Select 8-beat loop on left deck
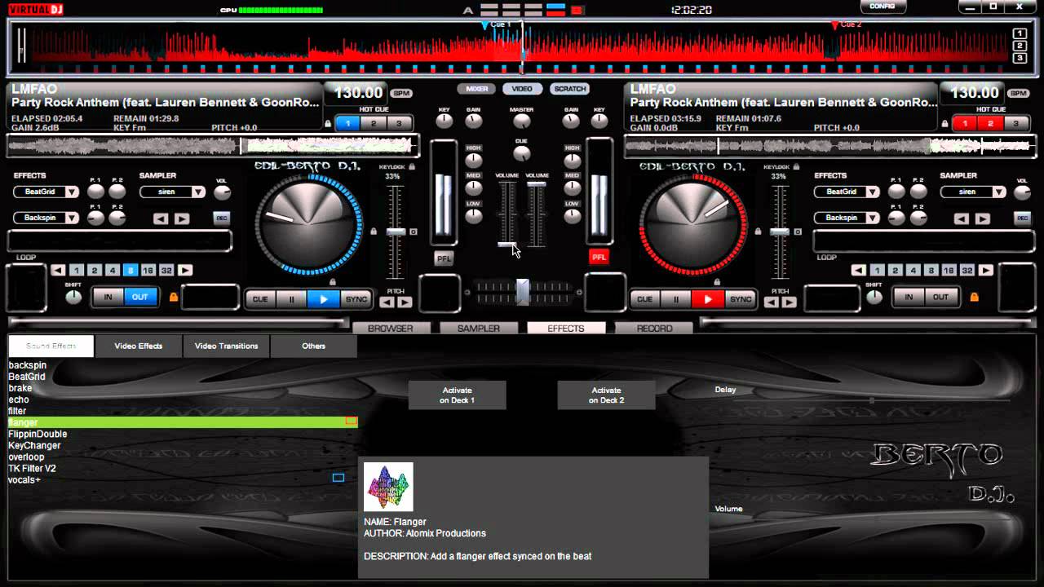 pyautogui.click(x=130, y=271)
